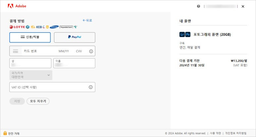
Task: Open the help question mark icon
Action: click(198, 6)
